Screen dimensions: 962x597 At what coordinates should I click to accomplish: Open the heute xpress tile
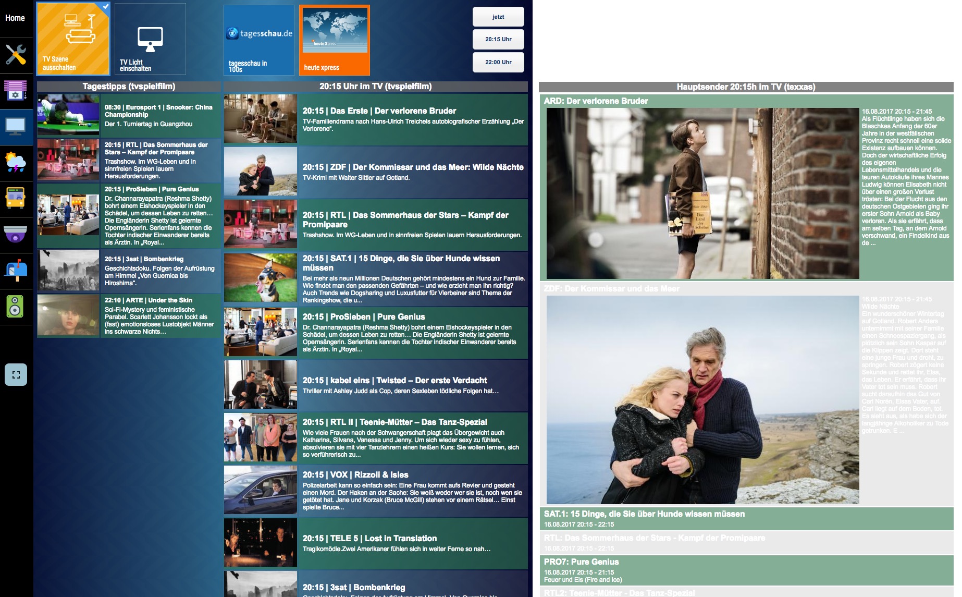click(335, 40)
